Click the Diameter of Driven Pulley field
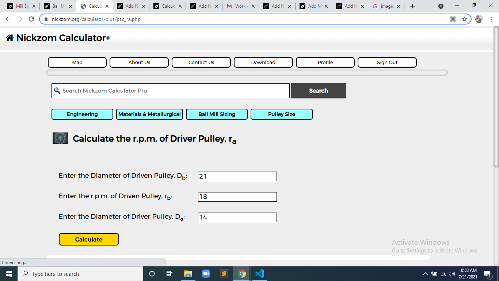The image size is (499, 281). [237, 176]
